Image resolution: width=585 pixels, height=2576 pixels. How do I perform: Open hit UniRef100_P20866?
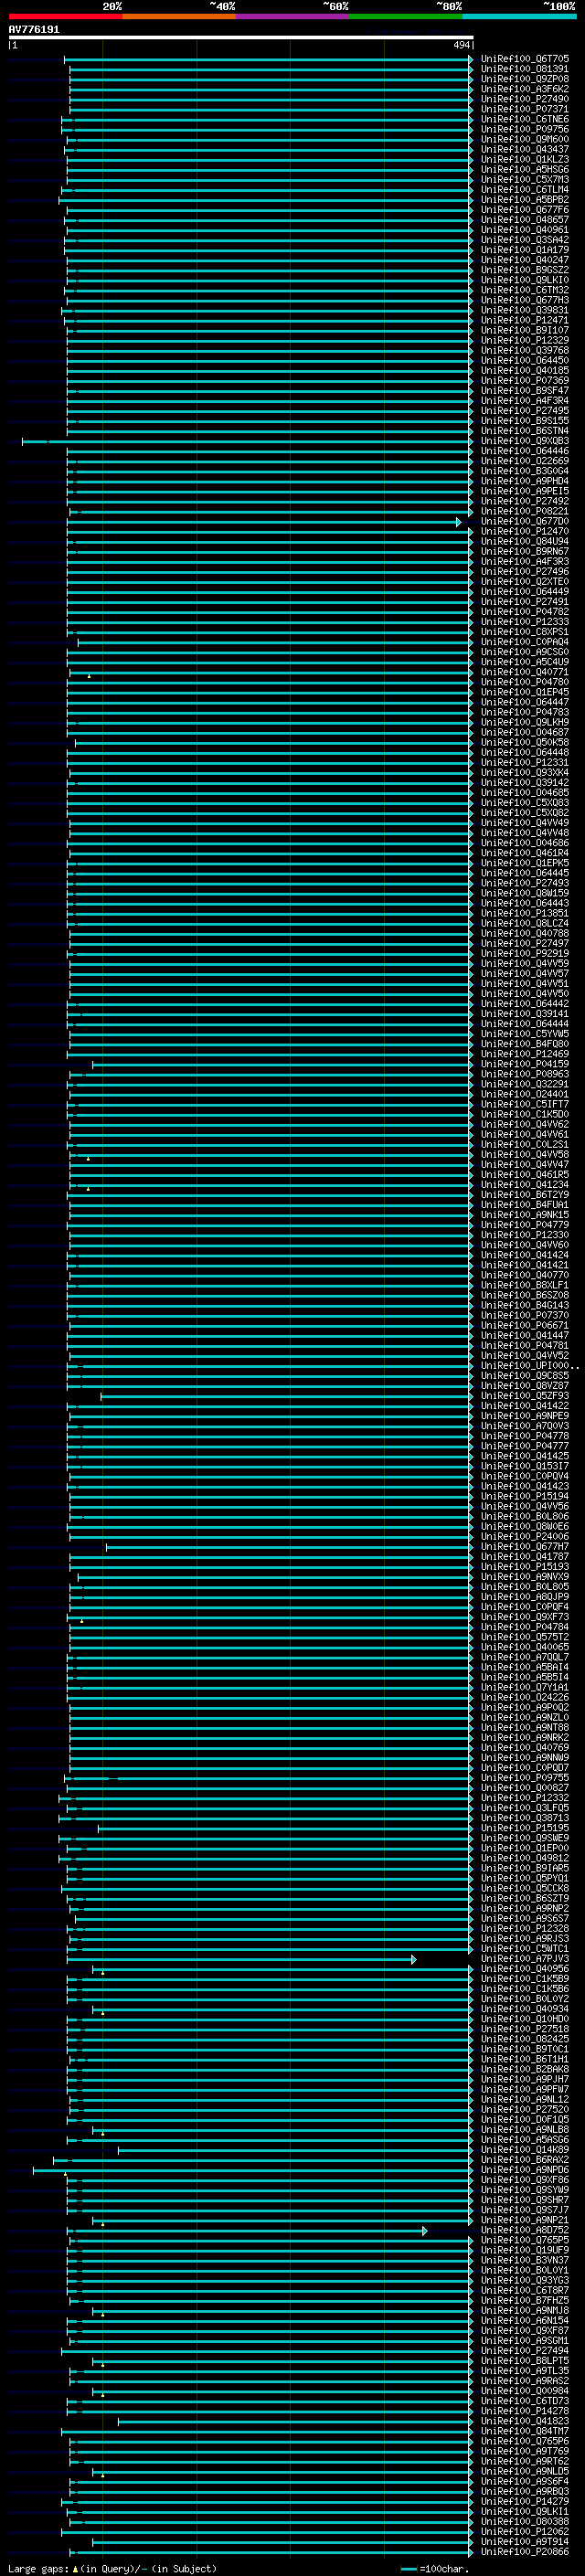(x=525, y=2551)
